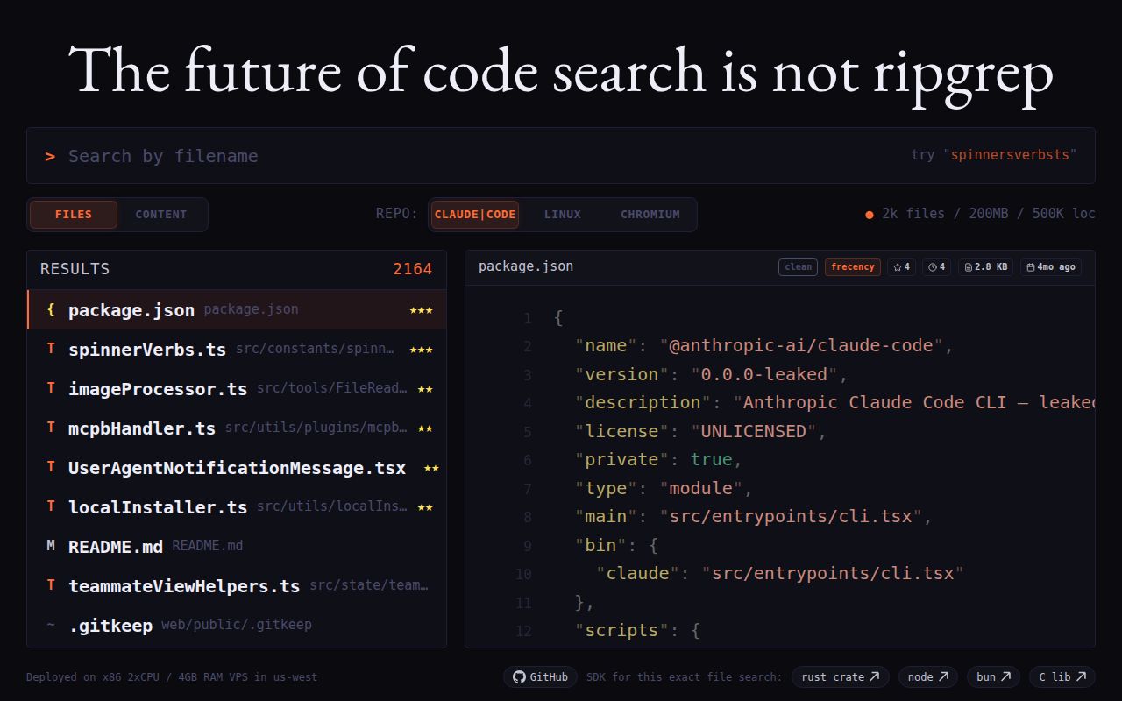
Task: Open UserAgentNotificationMessage.tsx result
Action: [237, 467]
